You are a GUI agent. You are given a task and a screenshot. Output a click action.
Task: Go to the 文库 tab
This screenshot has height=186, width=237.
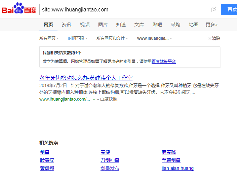pos(139,25)
